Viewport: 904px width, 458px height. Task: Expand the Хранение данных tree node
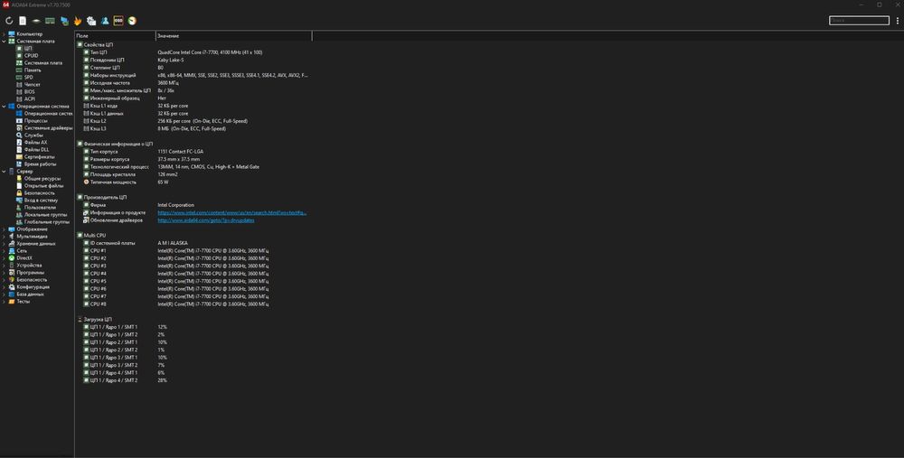[x=4, y=244]
